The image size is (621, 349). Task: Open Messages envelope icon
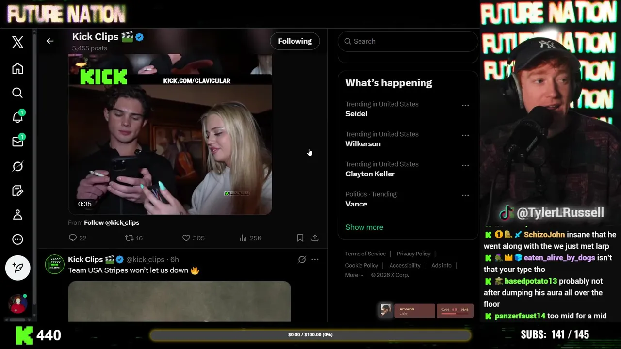[x=18, y=142]
